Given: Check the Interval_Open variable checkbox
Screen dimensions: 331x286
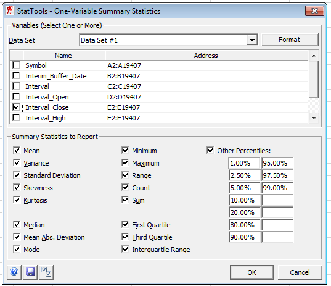Looking at the screenshot, I should click(x=16, y=97).
